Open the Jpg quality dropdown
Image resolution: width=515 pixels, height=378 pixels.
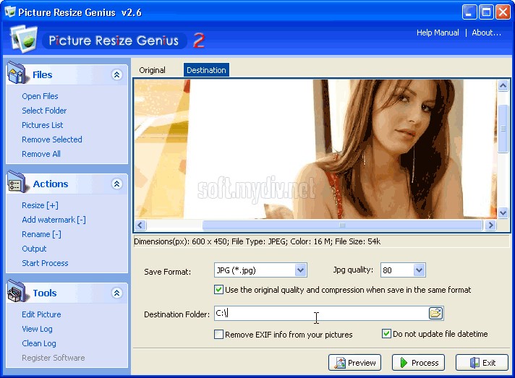(419, 270)
